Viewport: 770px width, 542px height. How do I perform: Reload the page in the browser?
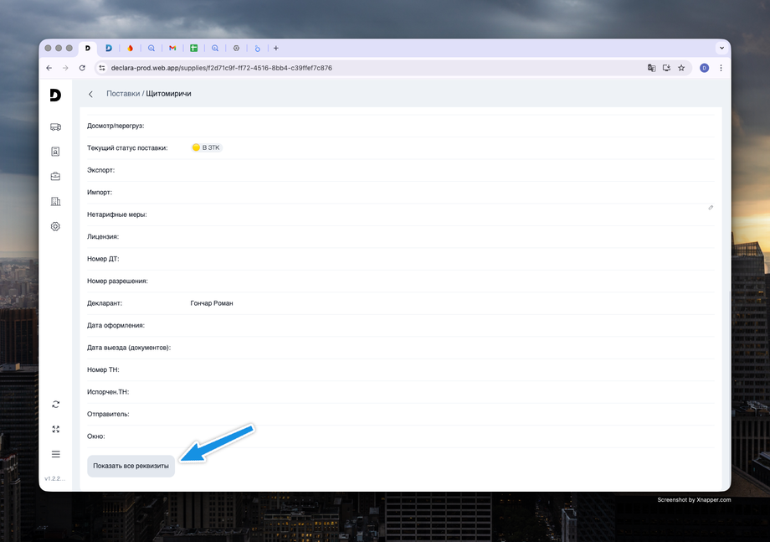[x=82, y=68]
